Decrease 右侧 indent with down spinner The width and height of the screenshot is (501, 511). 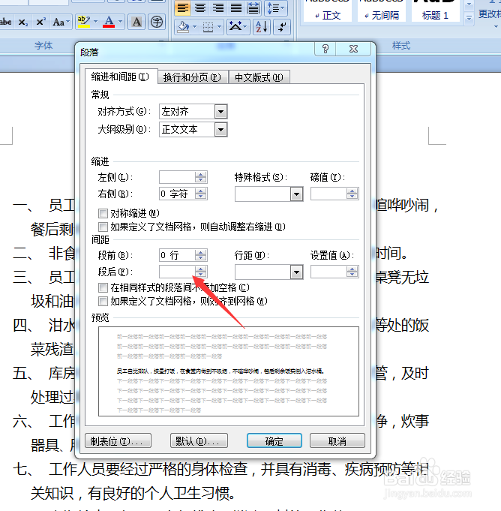point(201,197)
